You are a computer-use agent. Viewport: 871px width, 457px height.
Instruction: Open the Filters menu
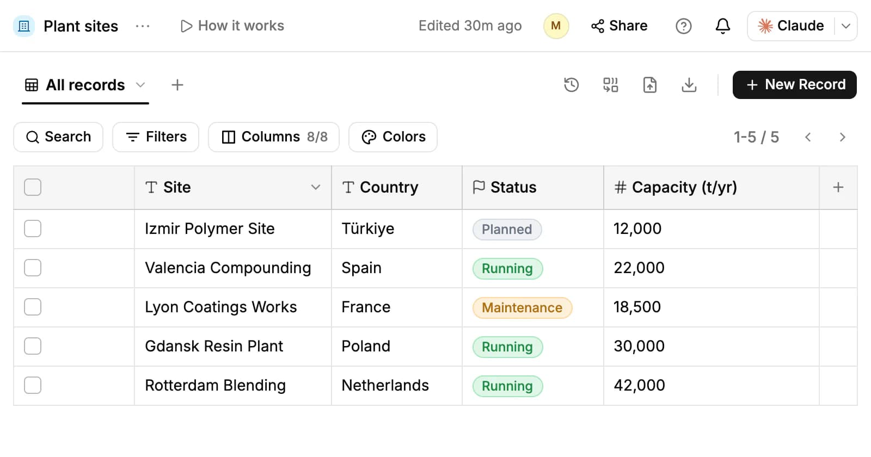point(156,137)
